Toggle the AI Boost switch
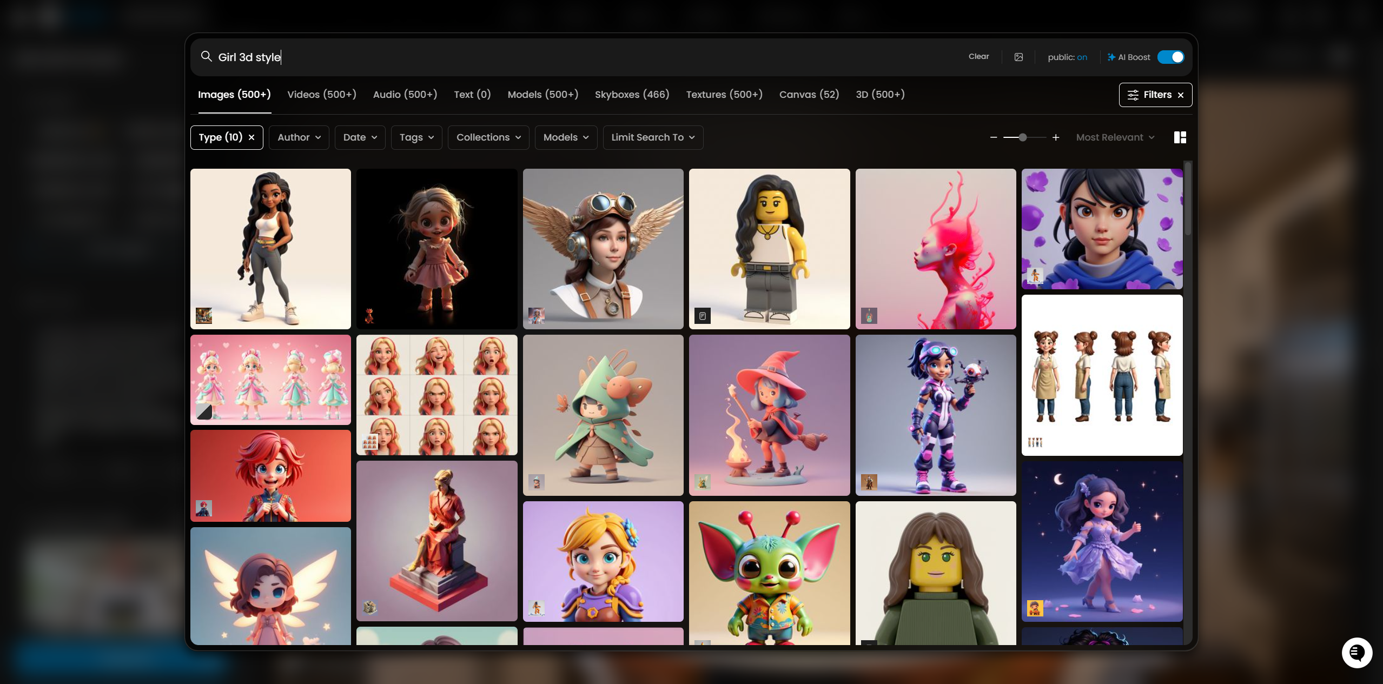The image size is (1383, 684). click(1171, 57)
